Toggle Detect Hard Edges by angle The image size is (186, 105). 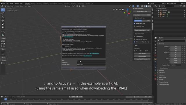point(135,42)
